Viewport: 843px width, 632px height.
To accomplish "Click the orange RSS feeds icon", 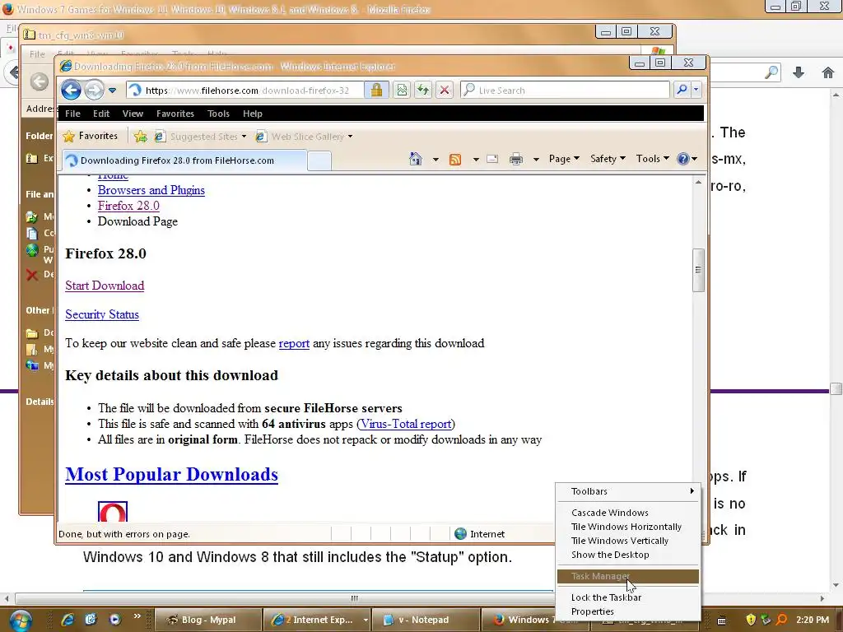I will (x=454, y=159).
